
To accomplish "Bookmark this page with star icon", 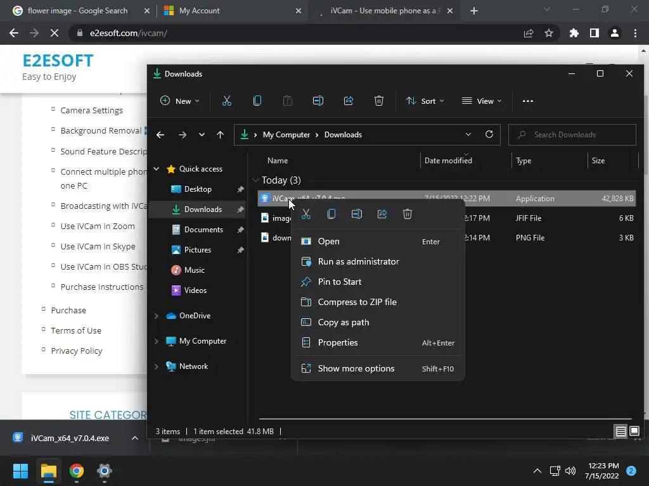I will [549, 33].
